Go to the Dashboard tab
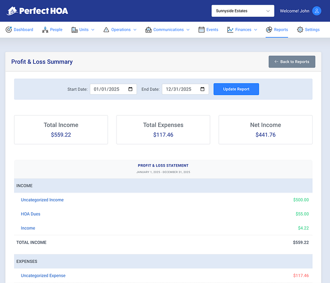This screenshot has width=330, height=283. click(x=19, y=30)
